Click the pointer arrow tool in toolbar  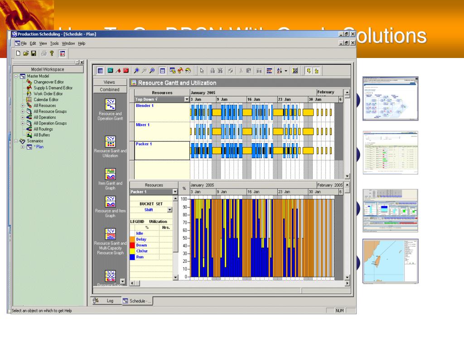pos(202,70)
